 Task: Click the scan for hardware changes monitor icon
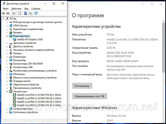pyautogui.click(x=36, y=13)
